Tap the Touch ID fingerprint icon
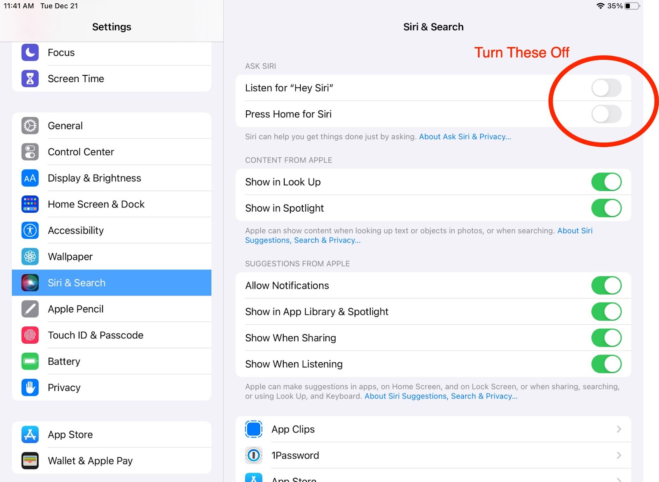The width and height of the screenshot is (659, 482). point(30,335)
